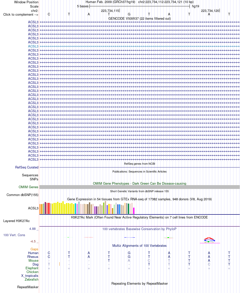Click the magenta last bar in GTEx chart
This screenshot has width=240, height=293.
point(134,211)
